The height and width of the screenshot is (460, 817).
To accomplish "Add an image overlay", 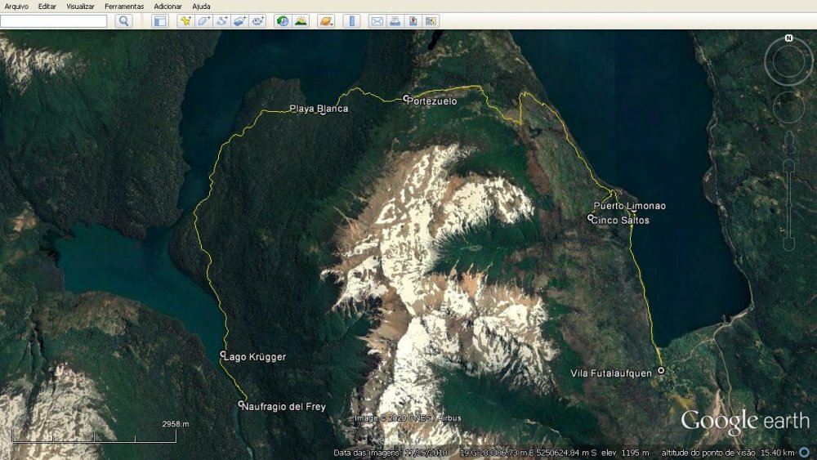I will (239, 21).
